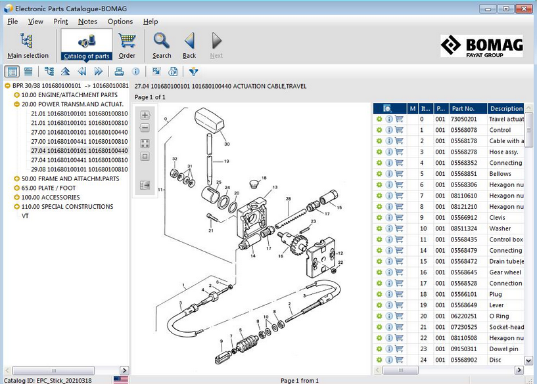Click the US flag language indicator
This screenshot has width=537, height=384.
point(121,380)
